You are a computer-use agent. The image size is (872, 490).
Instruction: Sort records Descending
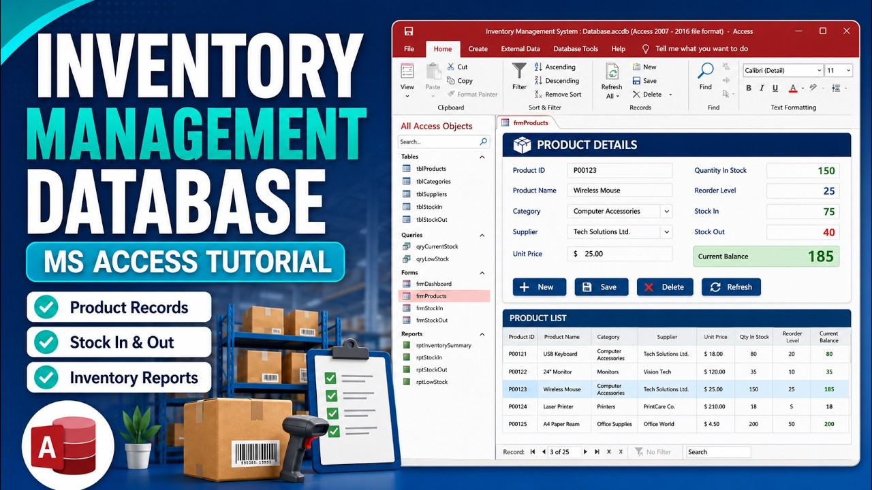point(557,80)
